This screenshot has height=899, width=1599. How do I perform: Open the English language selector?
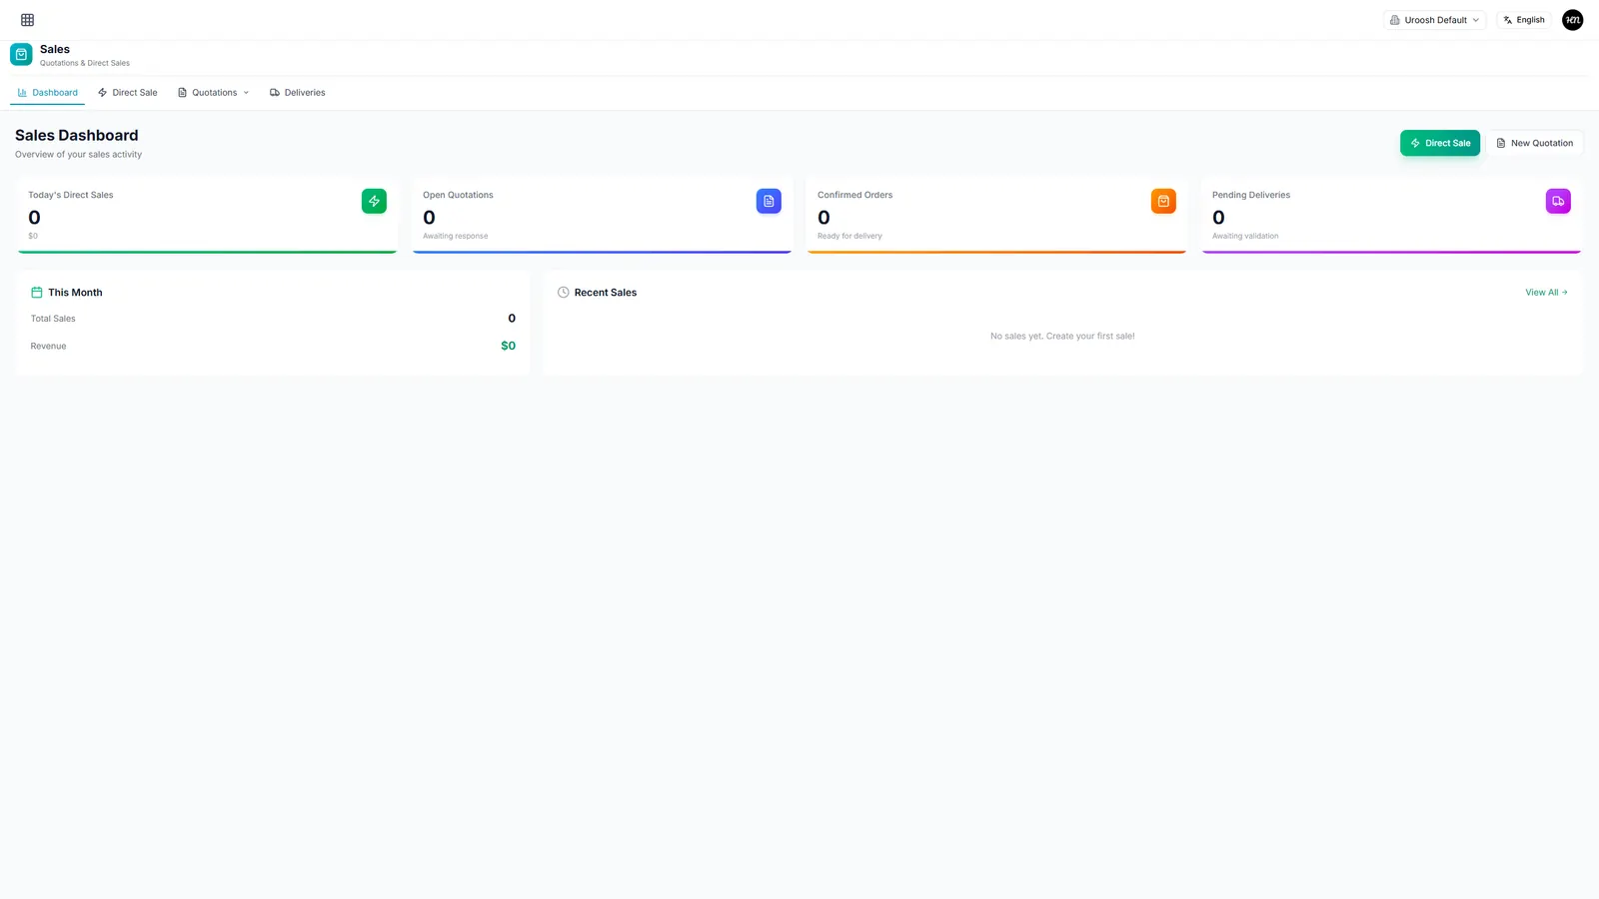click(x=1524, y=20)
